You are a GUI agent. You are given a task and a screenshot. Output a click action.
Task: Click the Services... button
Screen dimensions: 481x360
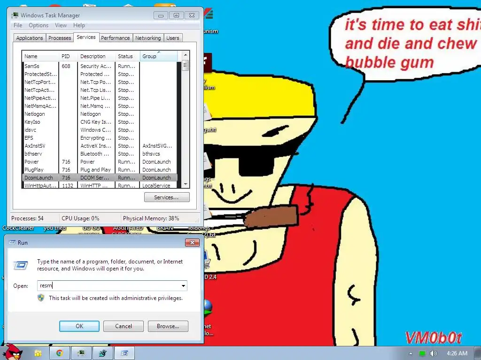click(x=167, y=197)
